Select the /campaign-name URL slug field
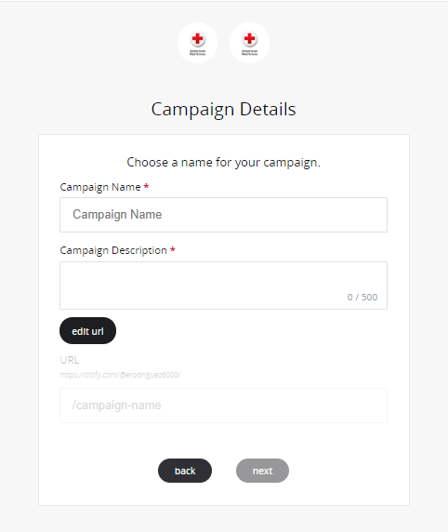The width and height of the screenshot is (448, 532). click(x=223, y=406)
